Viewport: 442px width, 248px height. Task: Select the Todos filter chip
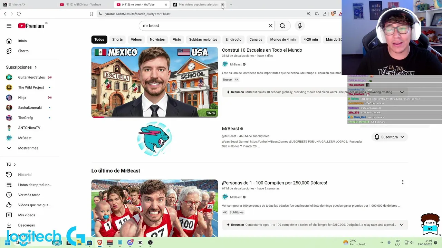99,39
